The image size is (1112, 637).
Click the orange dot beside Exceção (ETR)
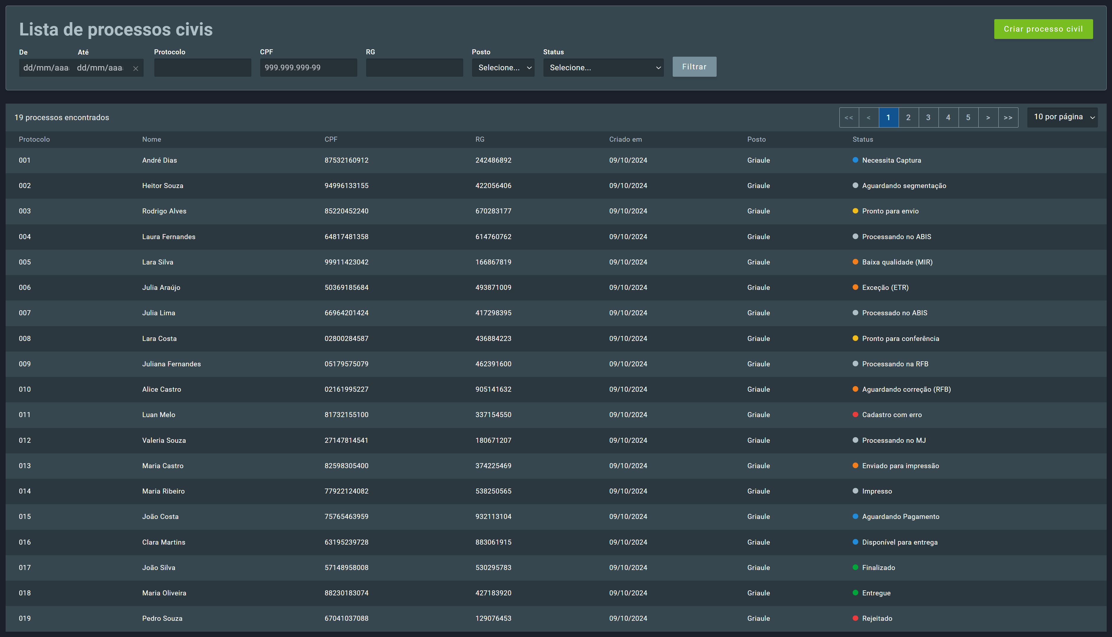855,288
